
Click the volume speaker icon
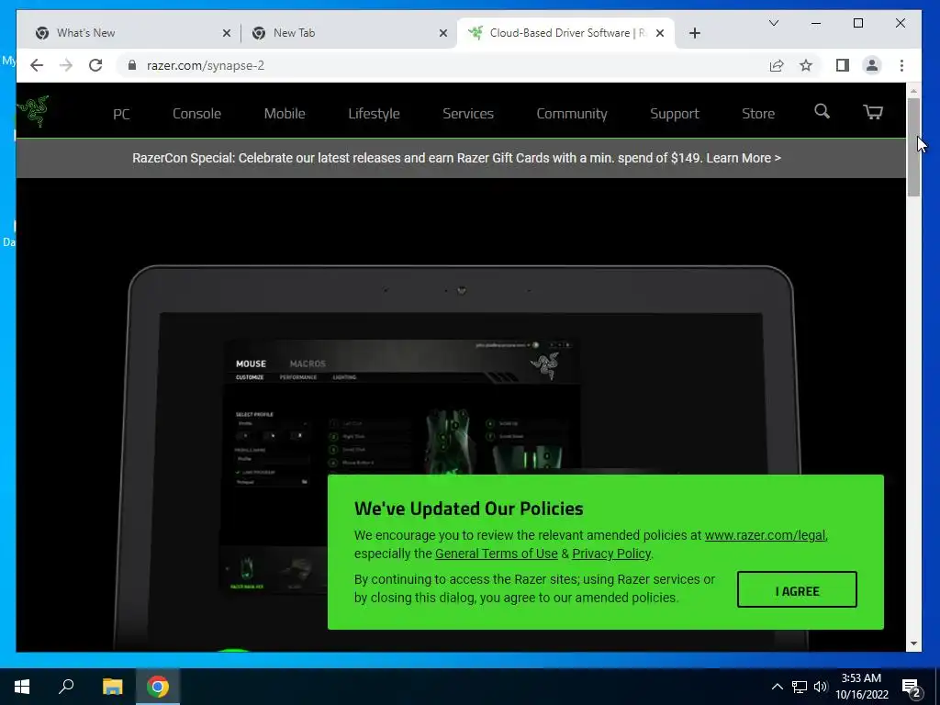[821, 687]
